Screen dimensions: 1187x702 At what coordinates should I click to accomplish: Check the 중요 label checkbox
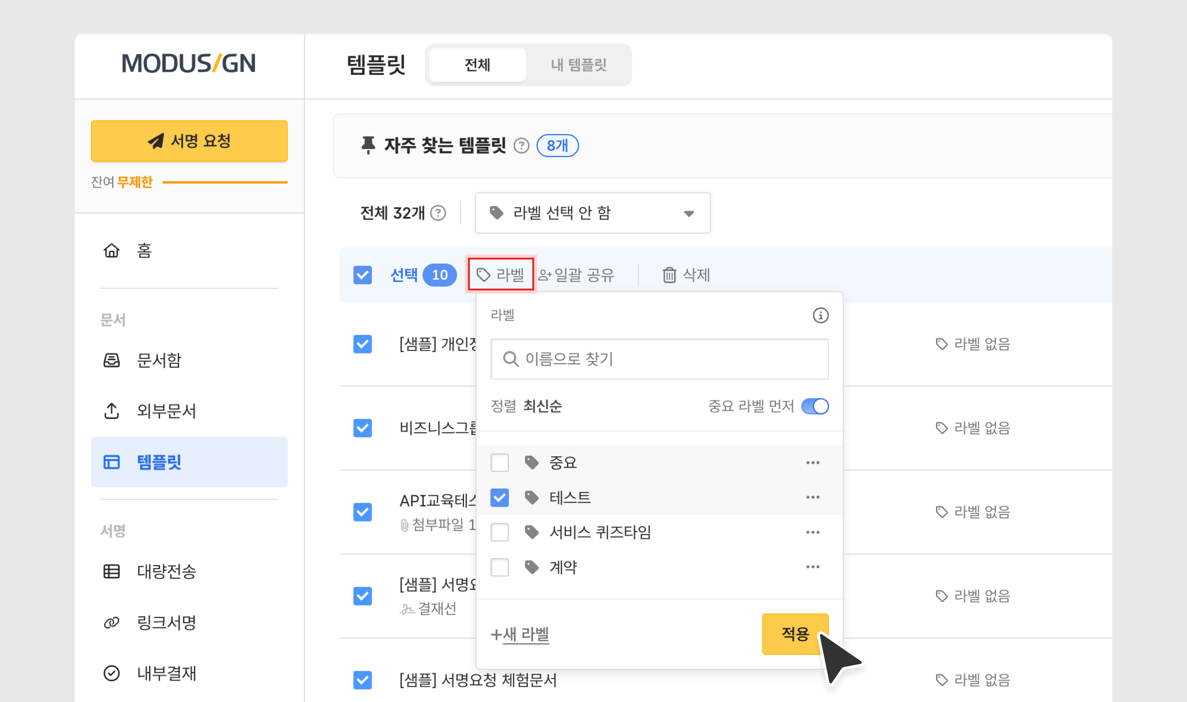pos(499,462)
